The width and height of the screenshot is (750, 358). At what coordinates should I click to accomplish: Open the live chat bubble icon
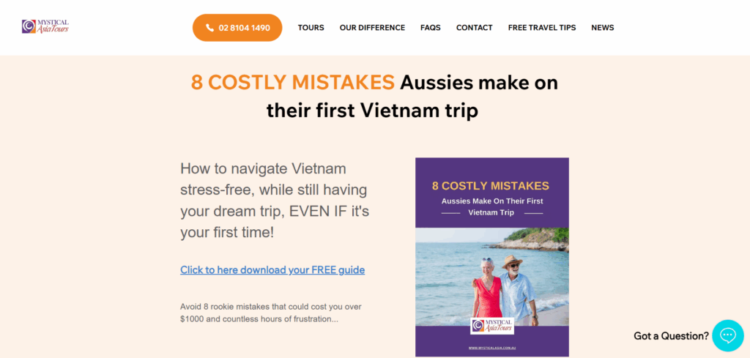coord(727,336)
